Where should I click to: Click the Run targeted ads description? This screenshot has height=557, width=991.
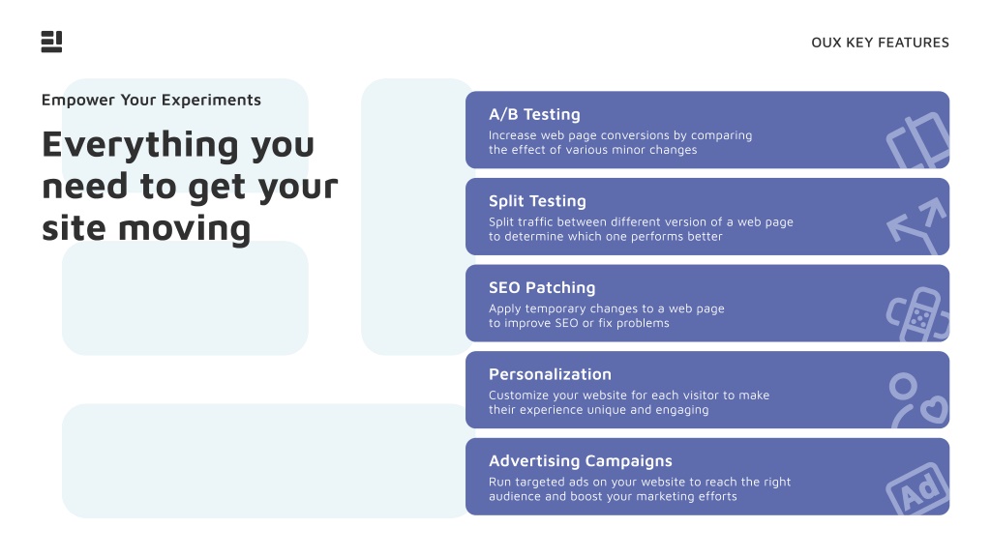coord(640,488)
